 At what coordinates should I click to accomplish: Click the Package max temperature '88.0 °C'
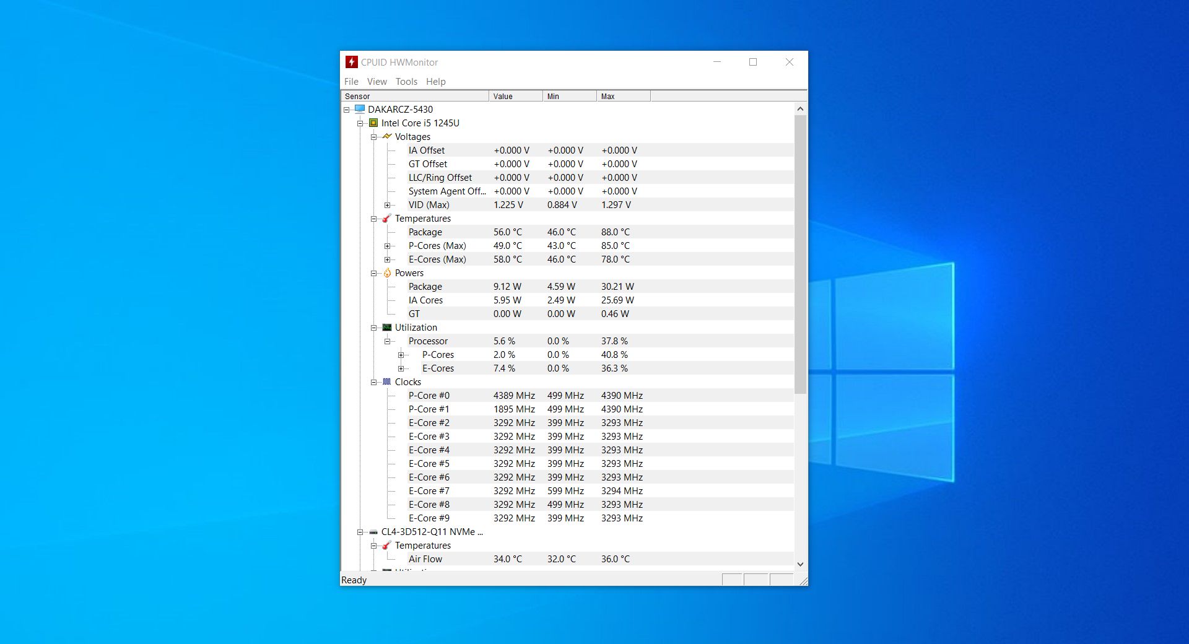tap(615, 232)
